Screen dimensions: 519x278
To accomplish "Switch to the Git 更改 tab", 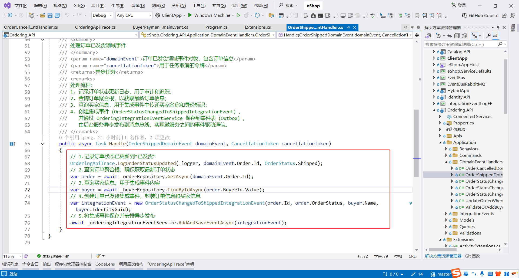I will tap(473, 256).
